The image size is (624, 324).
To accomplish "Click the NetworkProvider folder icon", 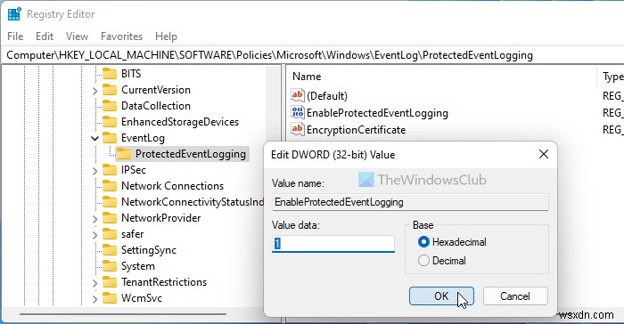I will [x=110, y=218].
